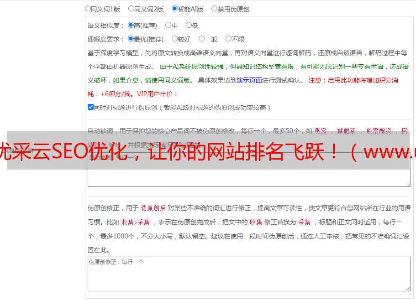The width and height of the screenshot is (416, 300).
Task: Set 语义相似度 to 低
Action: [189, 25]
